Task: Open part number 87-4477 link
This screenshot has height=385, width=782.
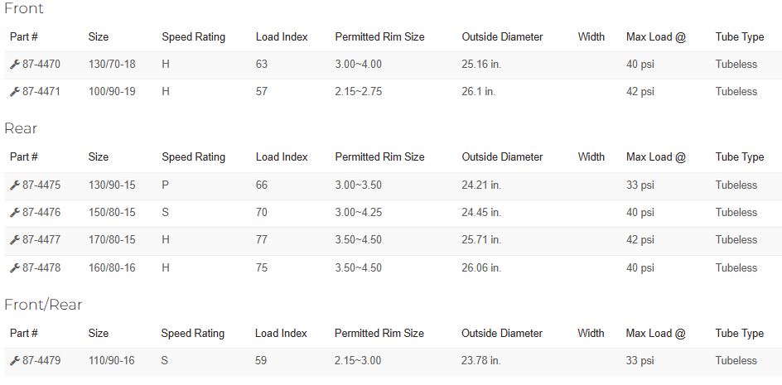Action: tap(41, 240)
